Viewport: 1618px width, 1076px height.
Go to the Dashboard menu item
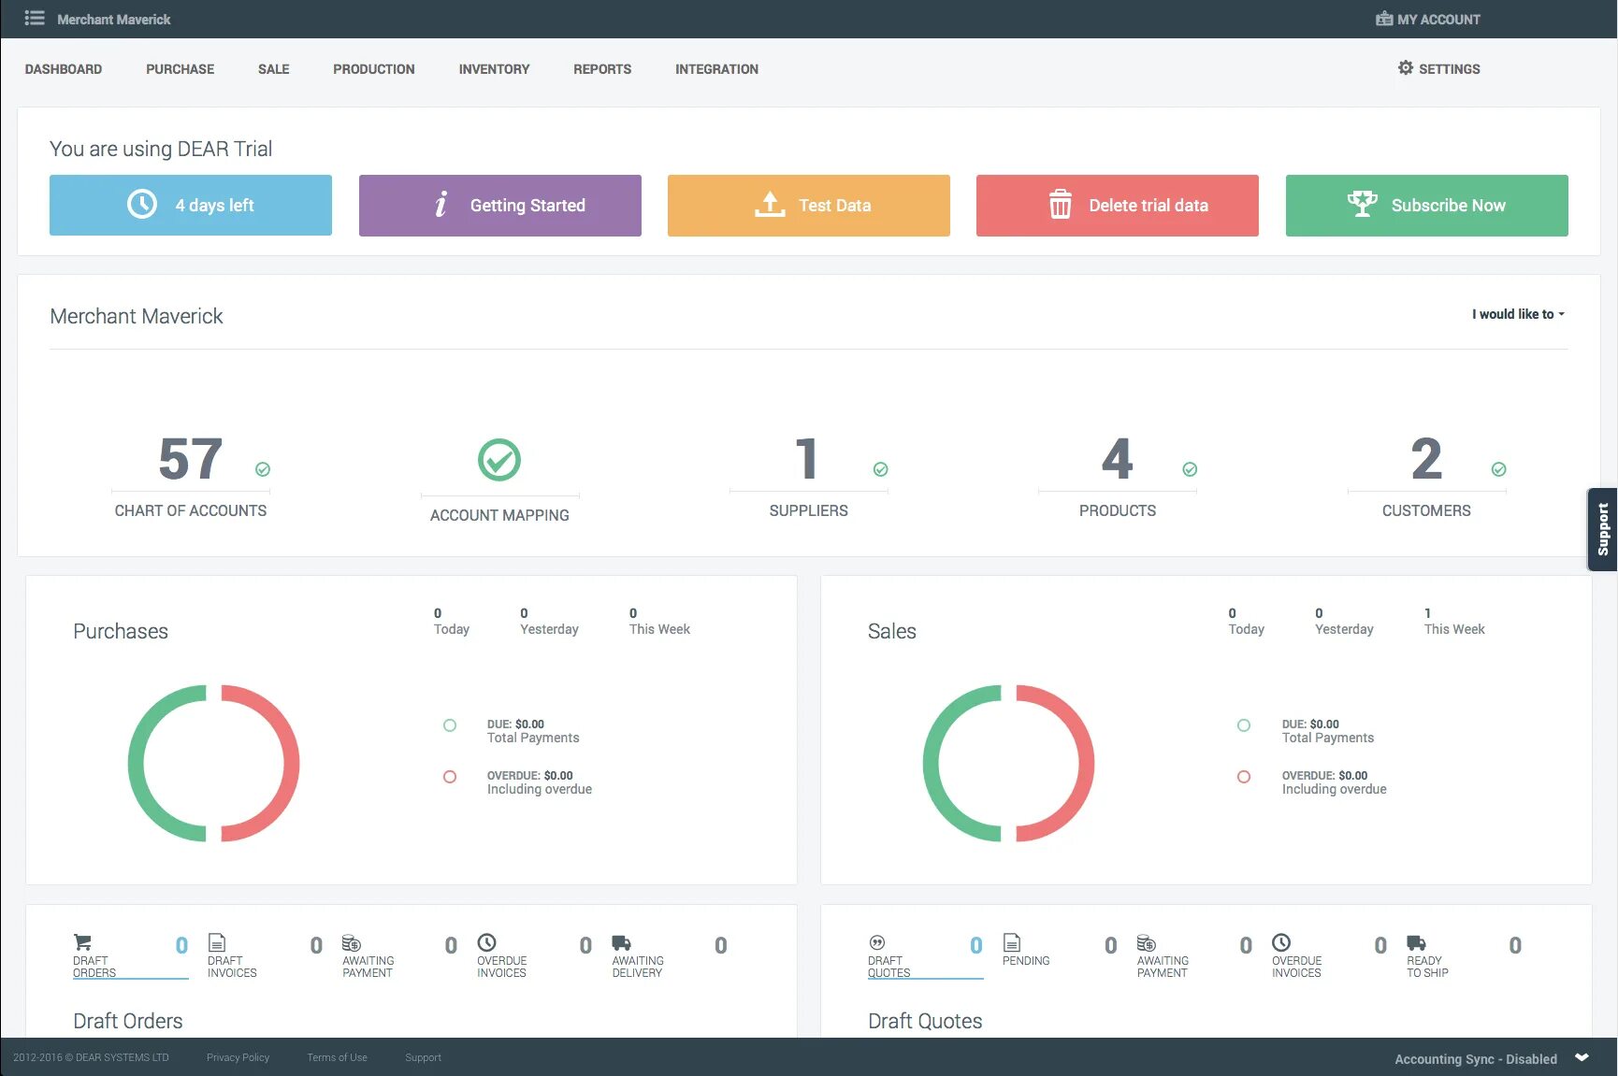tap(64, 69)
